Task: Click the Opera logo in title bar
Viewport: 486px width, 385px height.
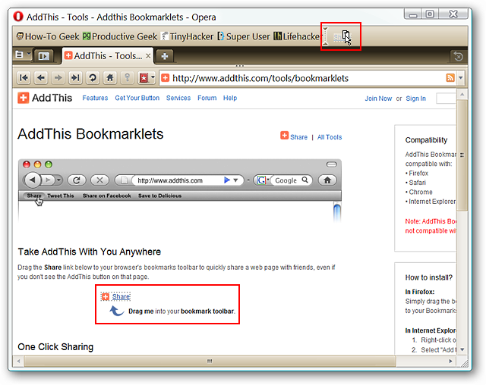Action: [18, 17]
